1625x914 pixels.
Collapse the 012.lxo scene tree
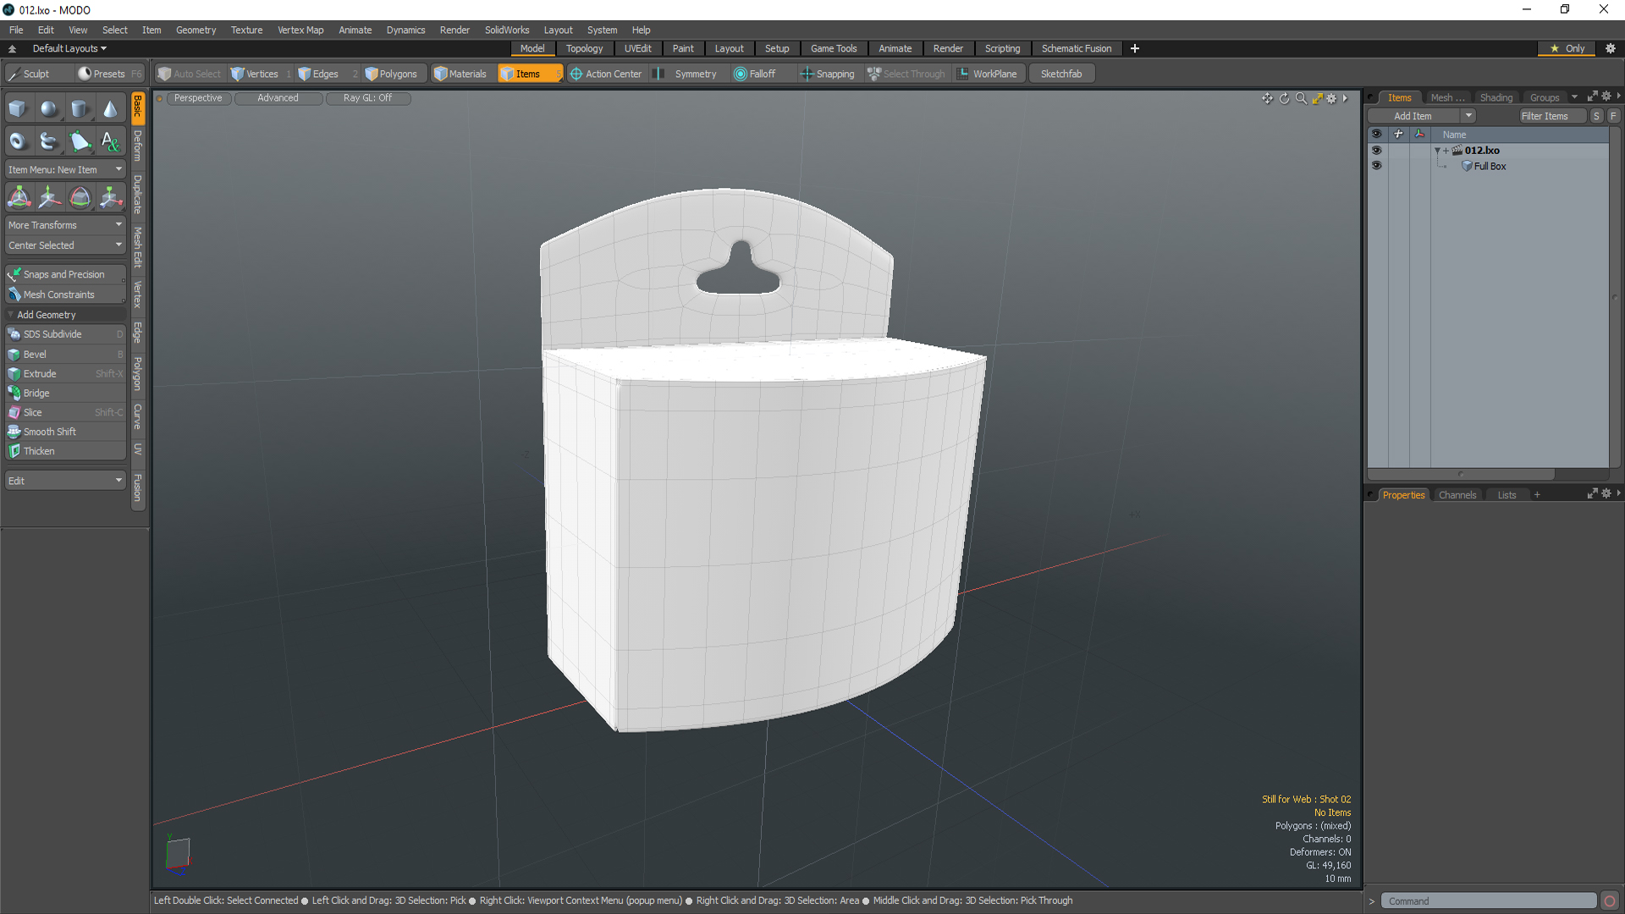pos(1437,151)
